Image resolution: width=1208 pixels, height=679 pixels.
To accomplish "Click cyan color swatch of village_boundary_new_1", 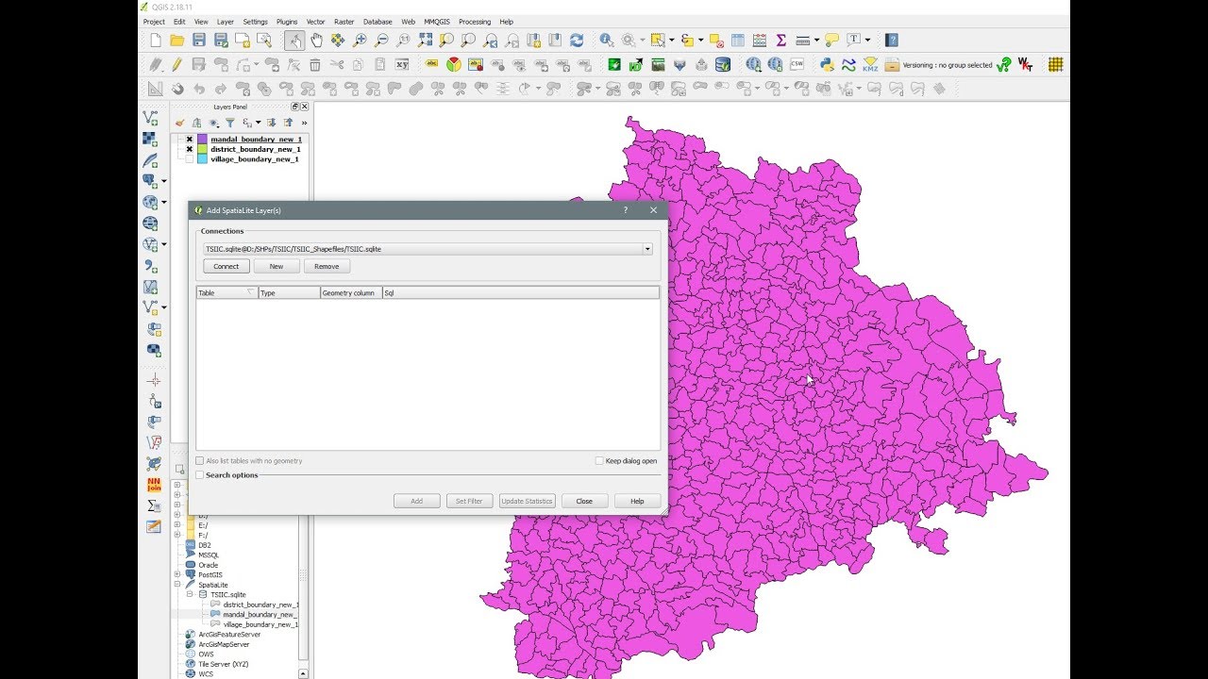I will pyautogui.click(x=202, y=159).
